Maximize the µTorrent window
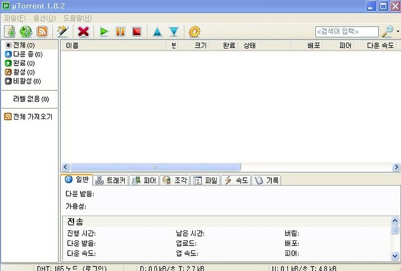This screenshot has width=401, height=271. [x=383, y=6]
